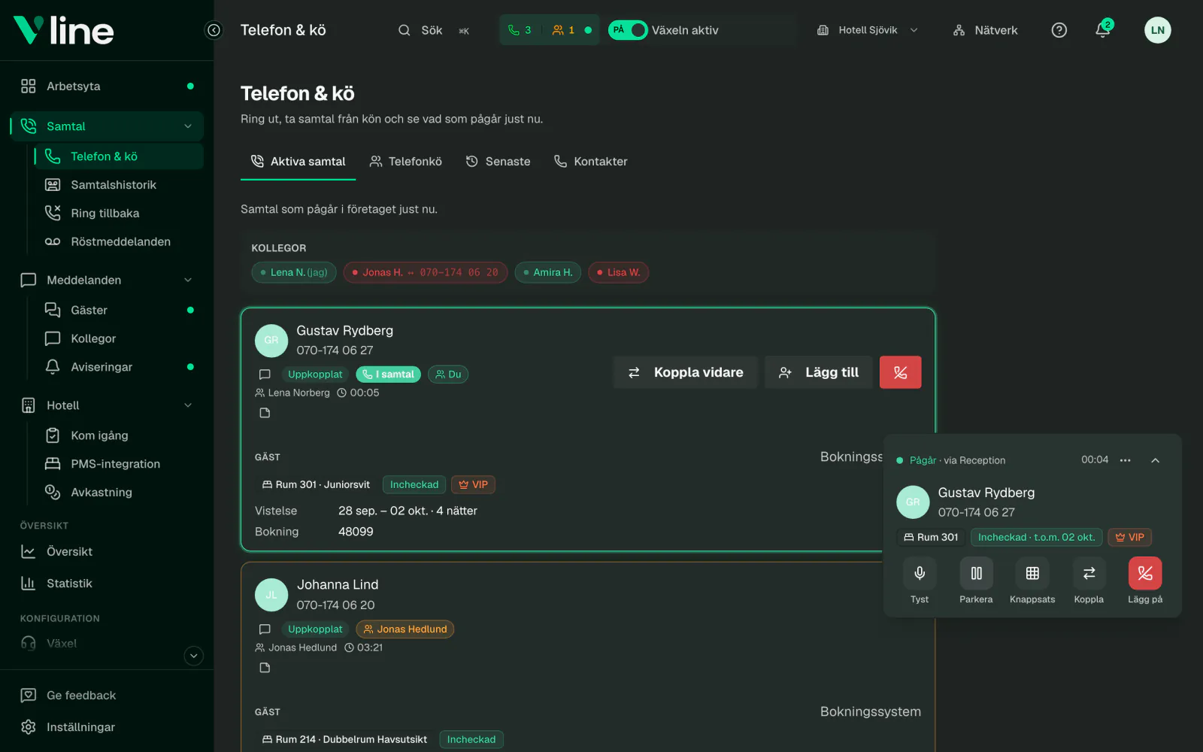Open more options in call widget

pyautogui.click(x=1125, y=460)
